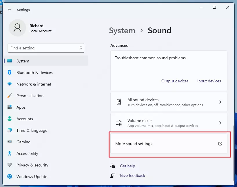The width and height of the screenshot is (237, 187).
Task: Click the Apps icon in sidebar
Action: tap(10, 107)
